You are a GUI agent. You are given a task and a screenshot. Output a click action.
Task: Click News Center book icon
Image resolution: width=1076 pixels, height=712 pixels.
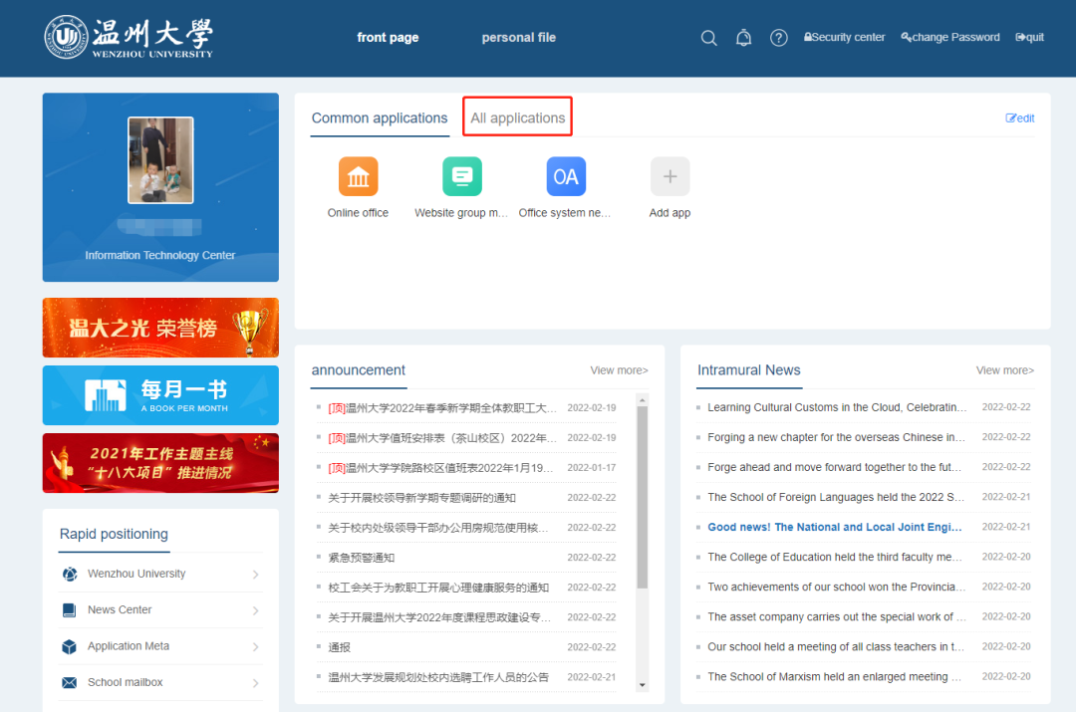70,610
